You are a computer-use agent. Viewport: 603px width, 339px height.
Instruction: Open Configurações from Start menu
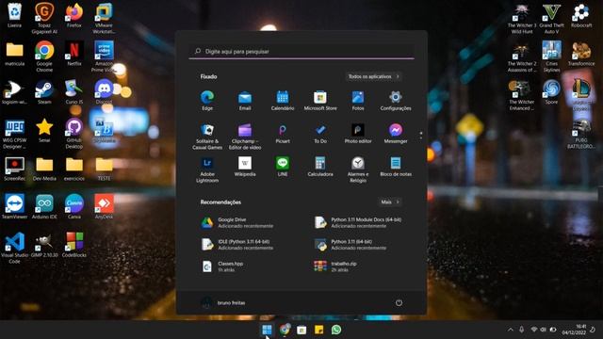coord(396,101)
